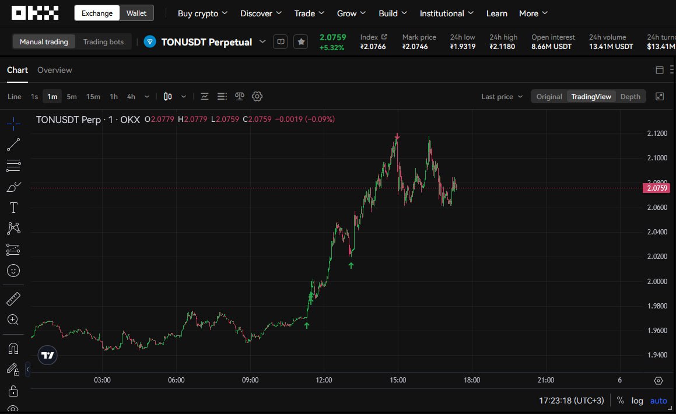The width and height of the screenshot is (676, 414).
Task: Select the 5m timeframe
Action: [x=72, y=96]
